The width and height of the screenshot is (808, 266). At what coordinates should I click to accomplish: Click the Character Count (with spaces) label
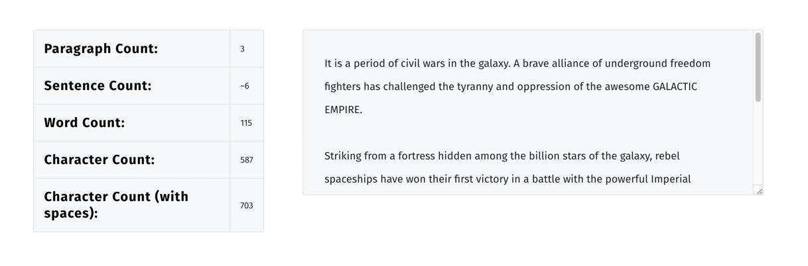point(116,205)
